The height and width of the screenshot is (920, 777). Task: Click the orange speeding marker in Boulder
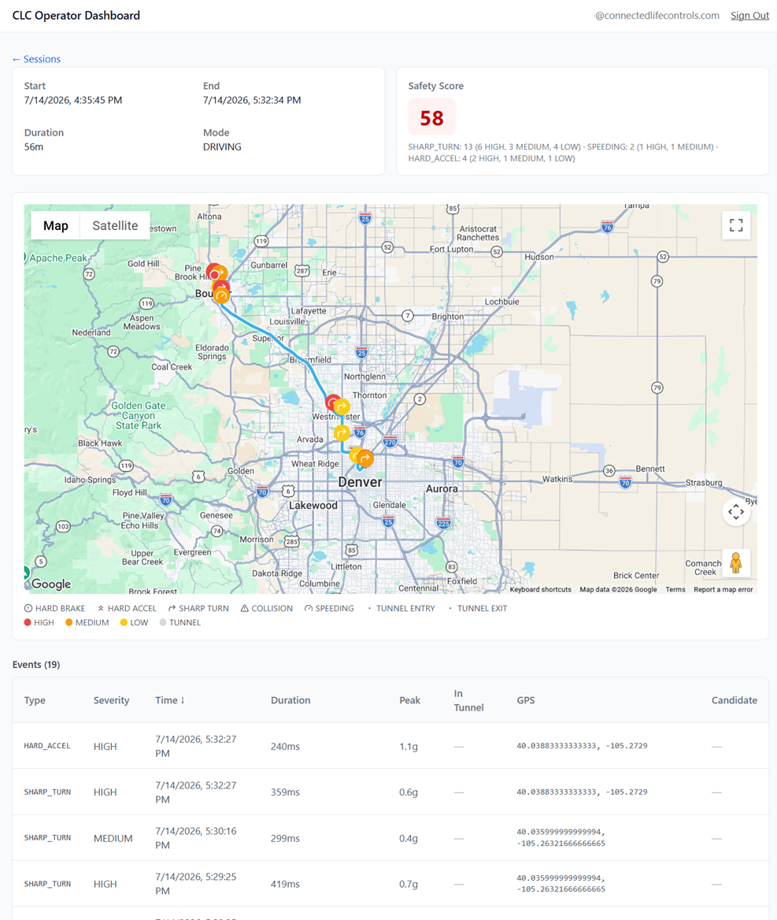click(x=221, y=297)
